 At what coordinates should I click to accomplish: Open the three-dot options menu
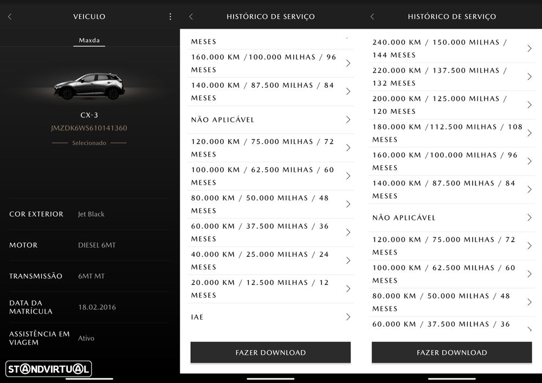[x=170, y=17]
